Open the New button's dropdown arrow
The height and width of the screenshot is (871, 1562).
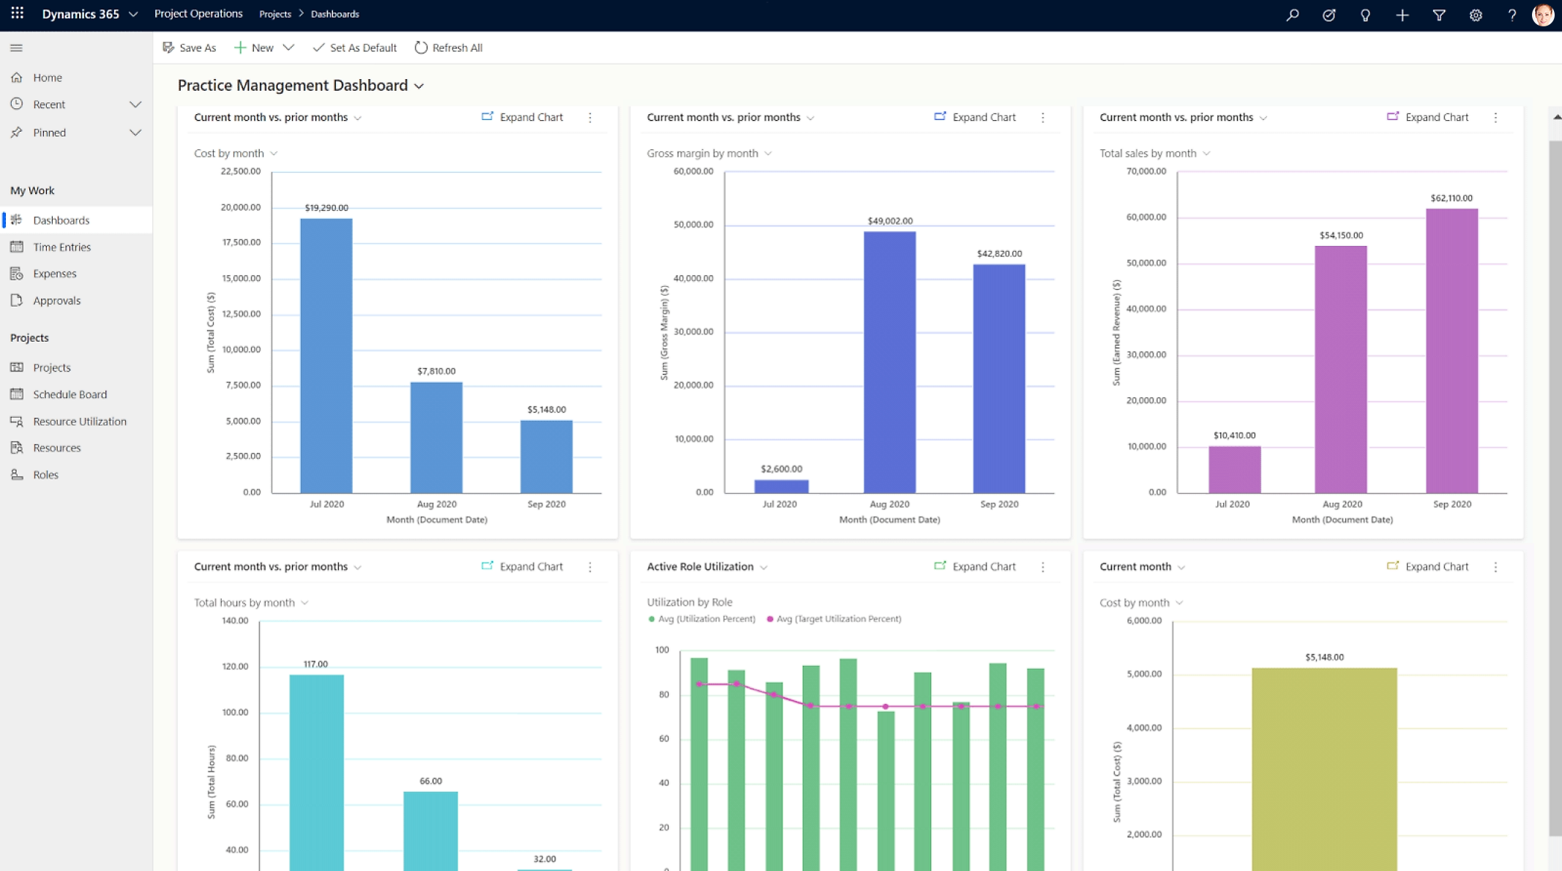(x=288, y=48)
